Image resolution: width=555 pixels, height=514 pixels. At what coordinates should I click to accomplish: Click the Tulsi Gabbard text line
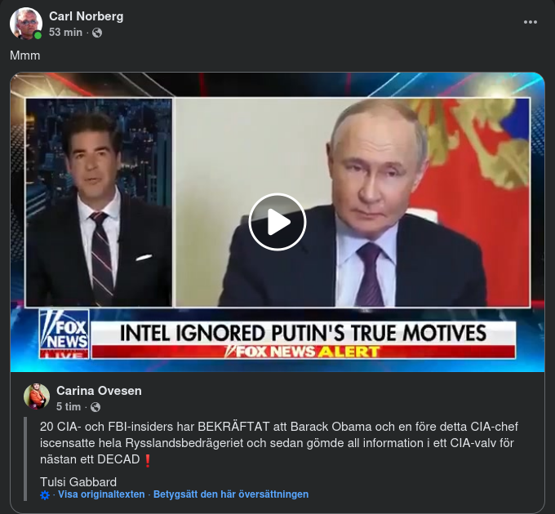click(x=78, y=482)
